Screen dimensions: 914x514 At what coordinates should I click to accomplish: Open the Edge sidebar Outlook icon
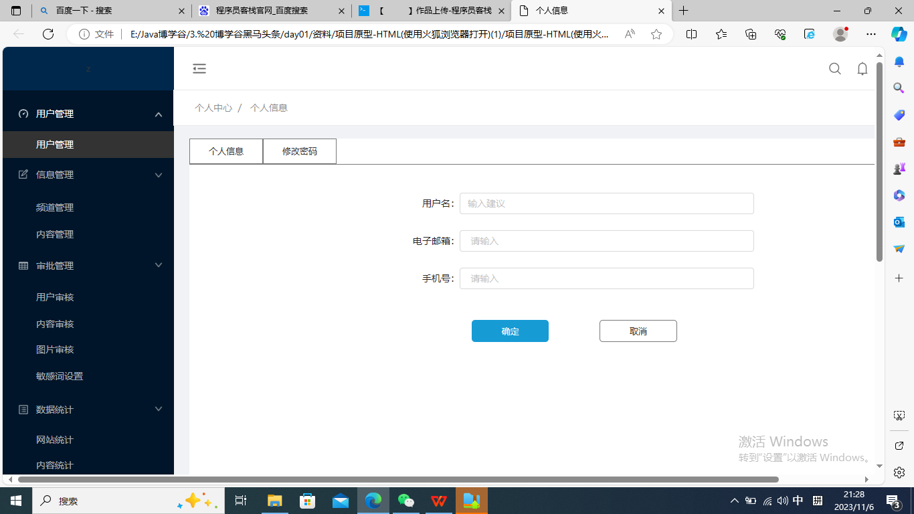899,222
